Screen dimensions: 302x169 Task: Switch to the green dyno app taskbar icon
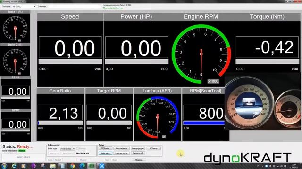pos(92,166)
